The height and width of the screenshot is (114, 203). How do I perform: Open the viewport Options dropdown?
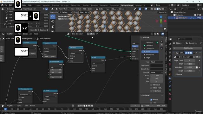[x=162, y=12]
